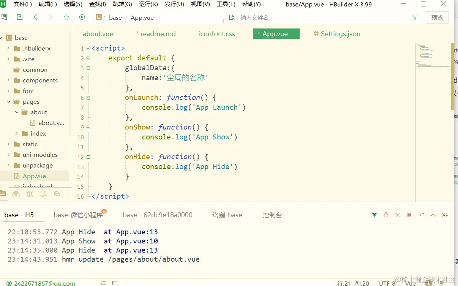Open the App Hide link at 23:14:35.000
This screenshot has height=286, width=458.
(131, 250)
